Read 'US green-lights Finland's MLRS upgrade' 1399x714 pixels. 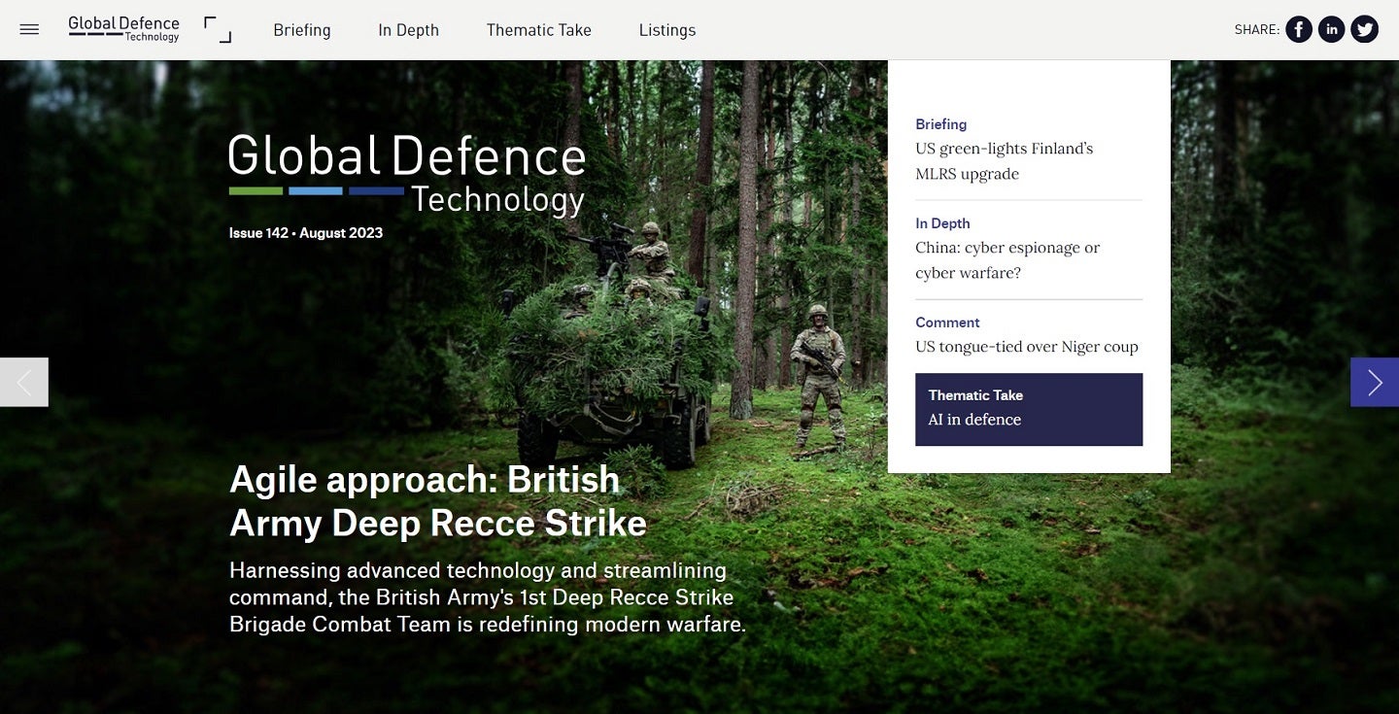coord(1005,160)
